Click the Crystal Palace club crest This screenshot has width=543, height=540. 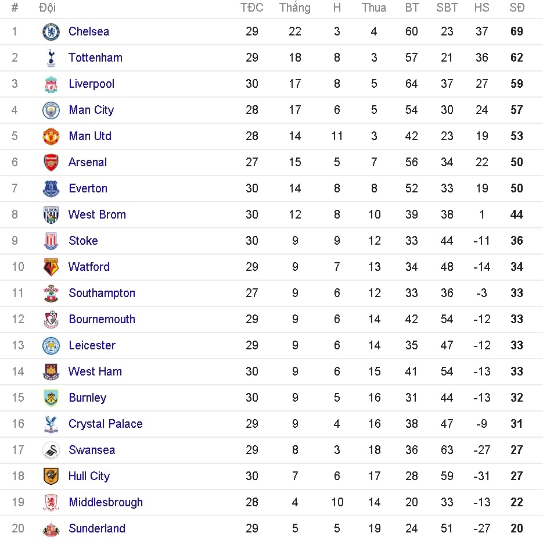point(51,424)
